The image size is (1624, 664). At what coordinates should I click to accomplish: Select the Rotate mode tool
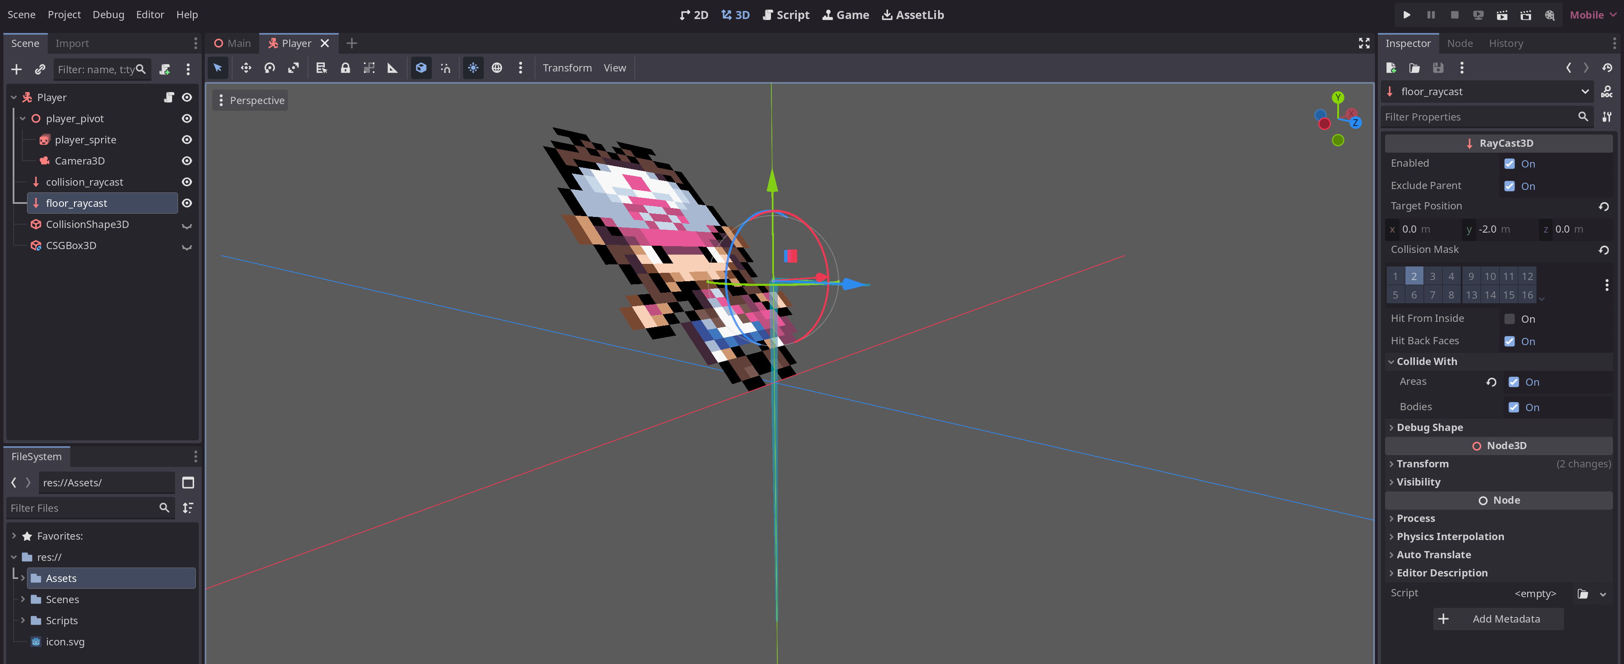point(270,68)
